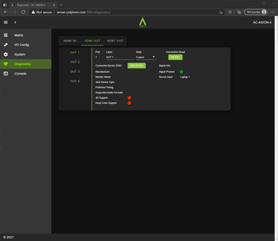Image resolution: width=278 pixels, height=241 pixels.
Task: Open the hamburger menu icon
Action: tap(6, 22)
